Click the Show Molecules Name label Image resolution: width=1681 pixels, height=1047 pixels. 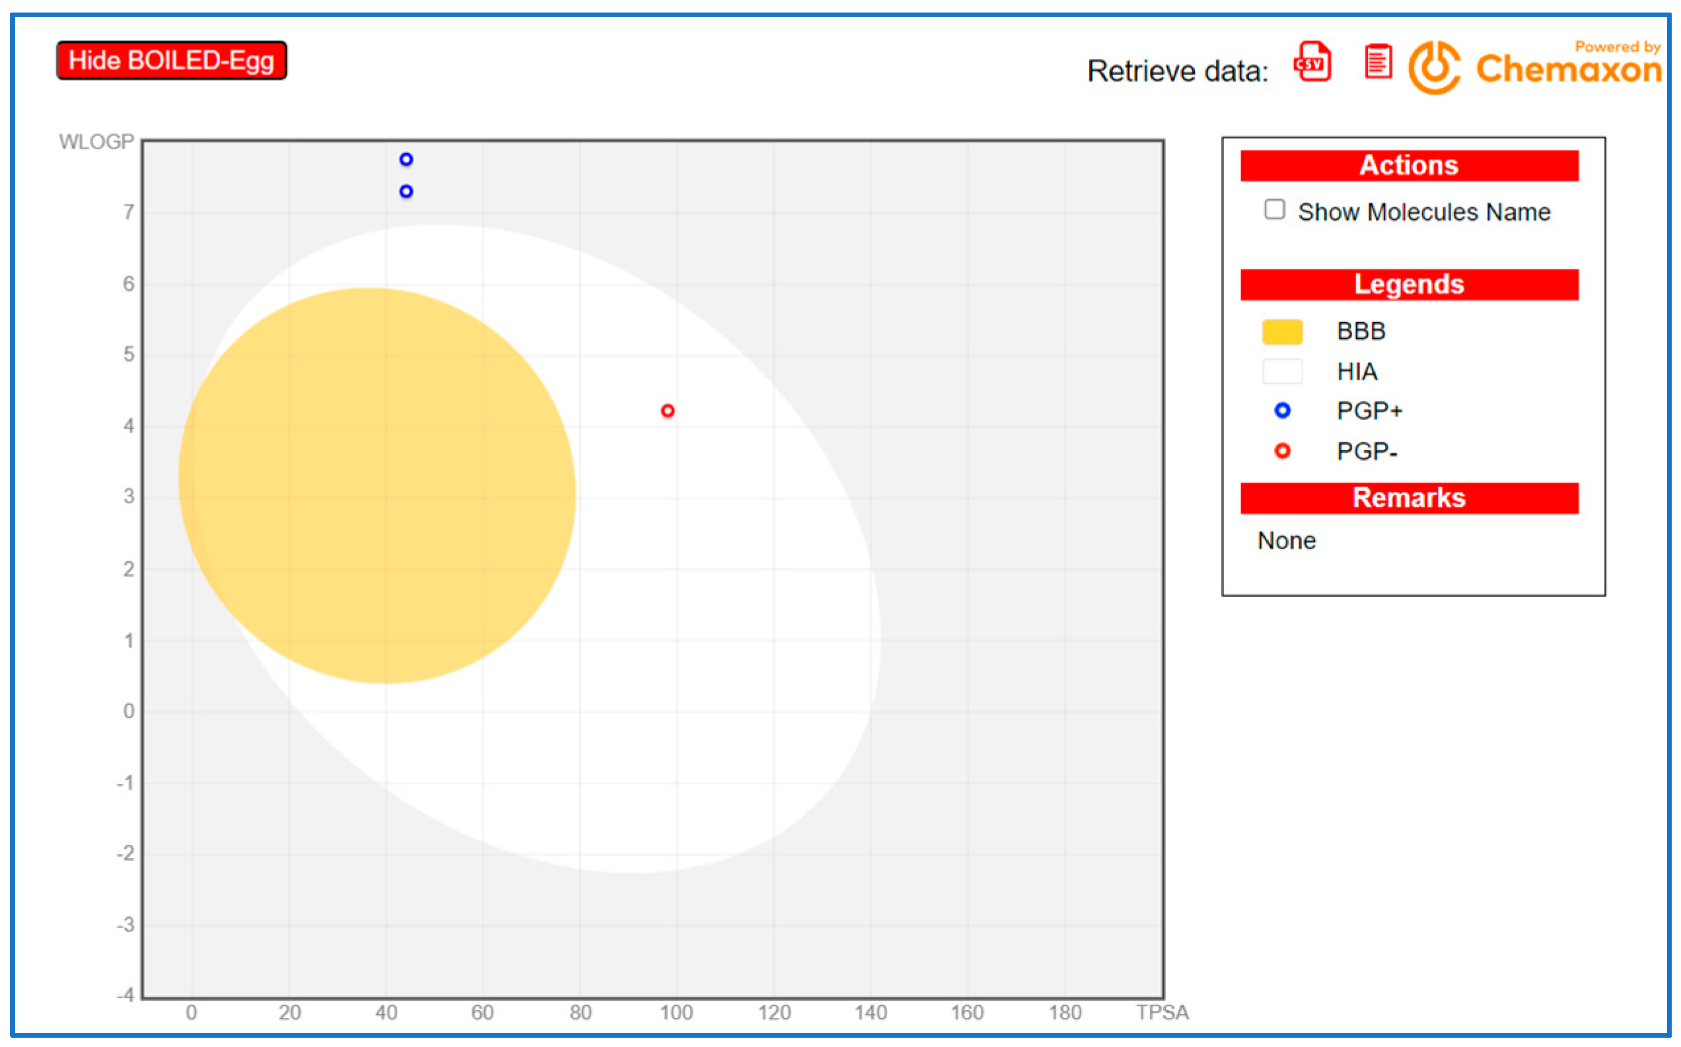(x=1424, y=213)
